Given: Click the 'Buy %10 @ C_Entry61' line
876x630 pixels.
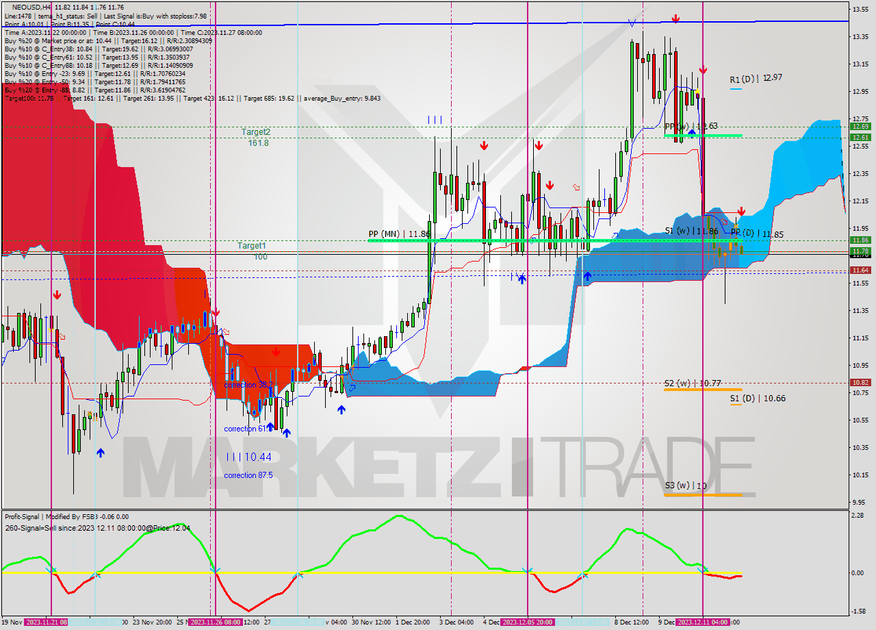Looking at the screenshot, I should coord(96,57).
